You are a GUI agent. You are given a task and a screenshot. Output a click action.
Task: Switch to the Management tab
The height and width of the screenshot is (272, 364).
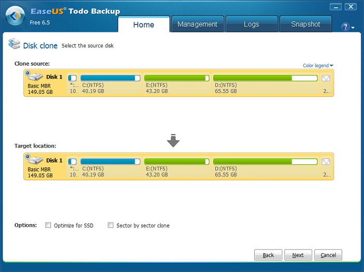point(197,24)
